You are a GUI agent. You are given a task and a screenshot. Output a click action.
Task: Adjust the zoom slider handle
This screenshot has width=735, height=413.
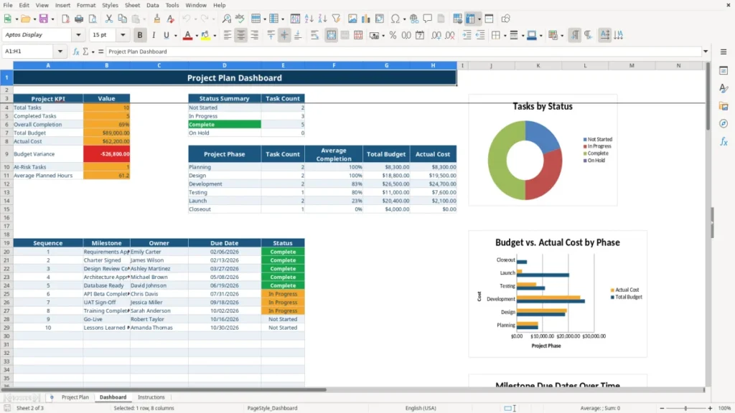685,408
